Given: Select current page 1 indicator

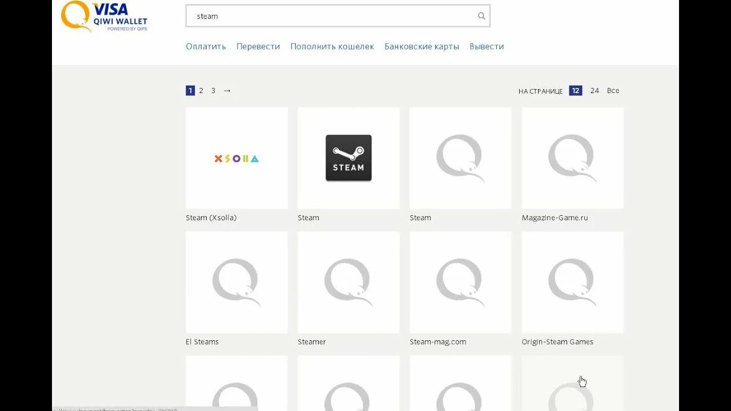Looking at the screenshot, I should coord(190,90).
